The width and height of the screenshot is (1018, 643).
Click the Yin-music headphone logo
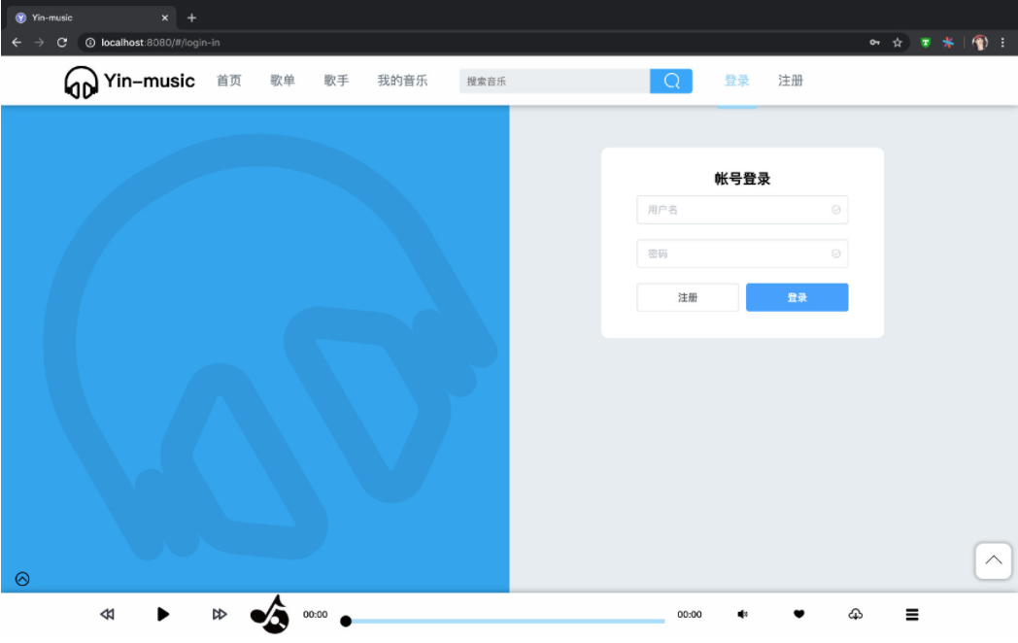pyautogui.click(x=82, y=82)
